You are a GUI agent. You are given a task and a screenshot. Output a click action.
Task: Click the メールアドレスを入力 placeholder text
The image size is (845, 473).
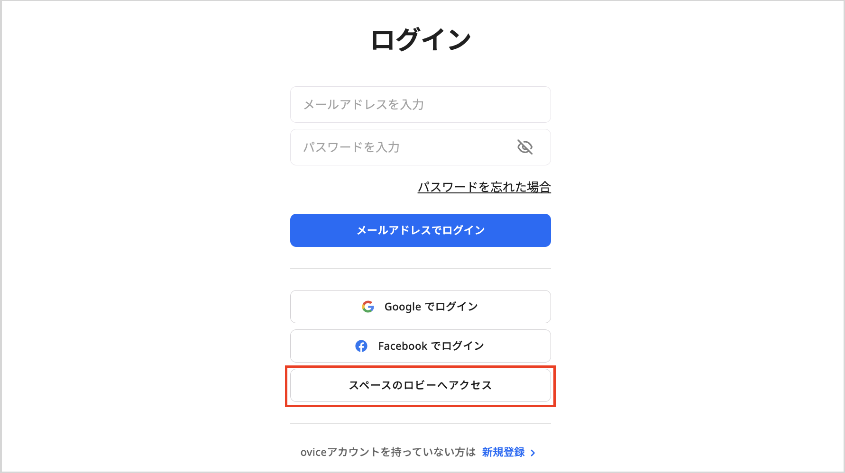click(x=364, y=105)
